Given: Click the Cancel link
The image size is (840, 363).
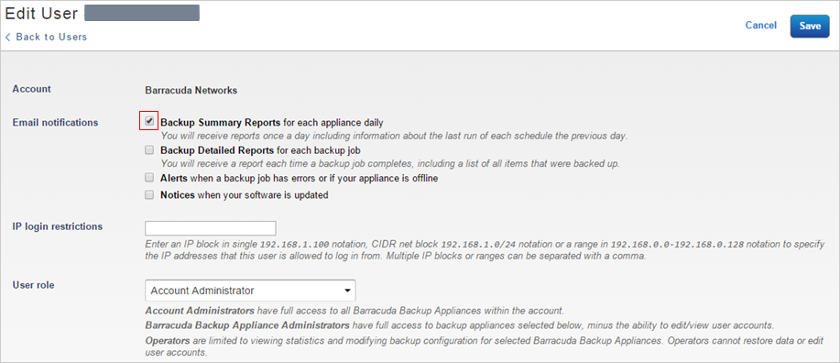Looking at the screenshot, I should click(x=760, y=25).
